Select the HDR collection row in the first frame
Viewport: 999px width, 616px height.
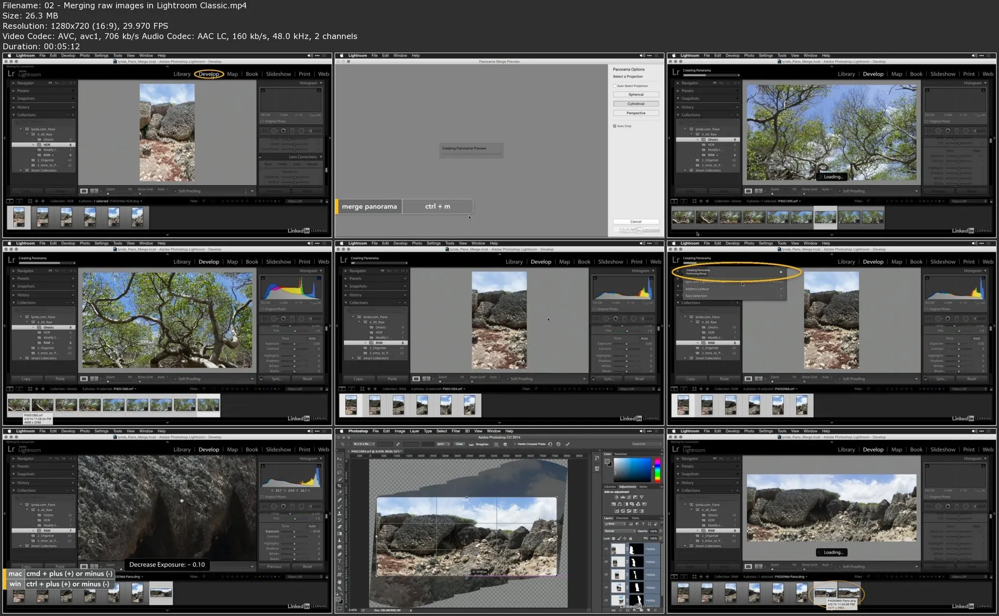pyautogui.click(x=43, y=145)
